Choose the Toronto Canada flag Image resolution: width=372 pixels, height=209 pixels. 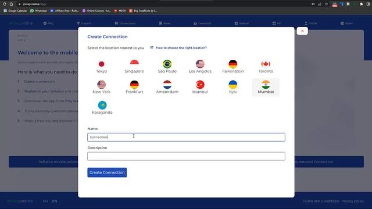coord(266,64)
